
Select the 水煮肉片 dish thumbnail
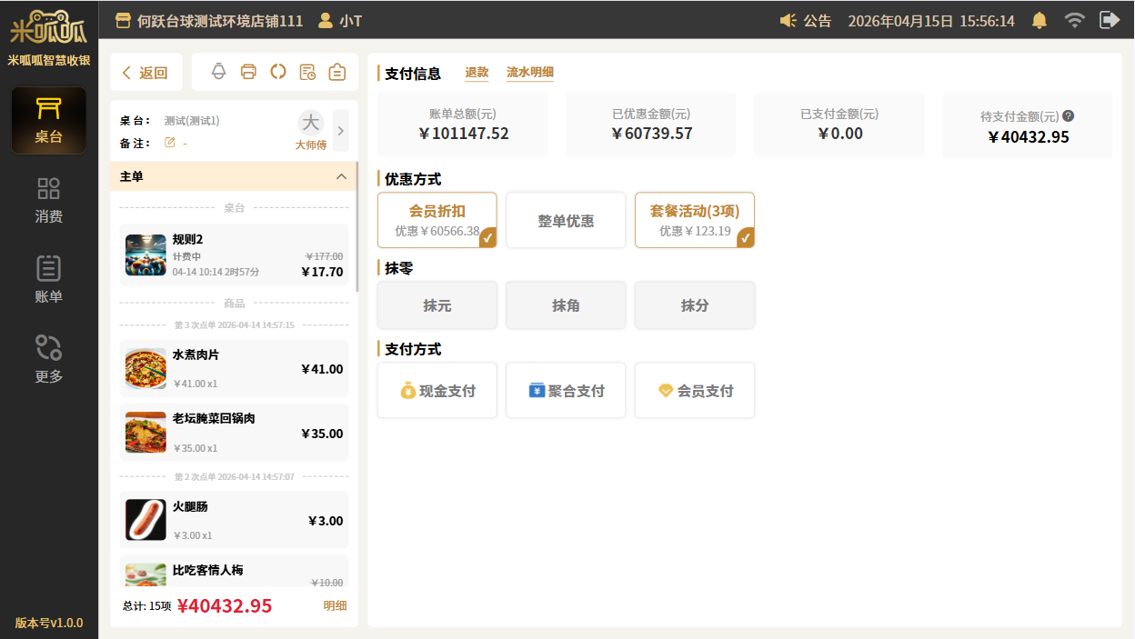(x=146, y=369)
